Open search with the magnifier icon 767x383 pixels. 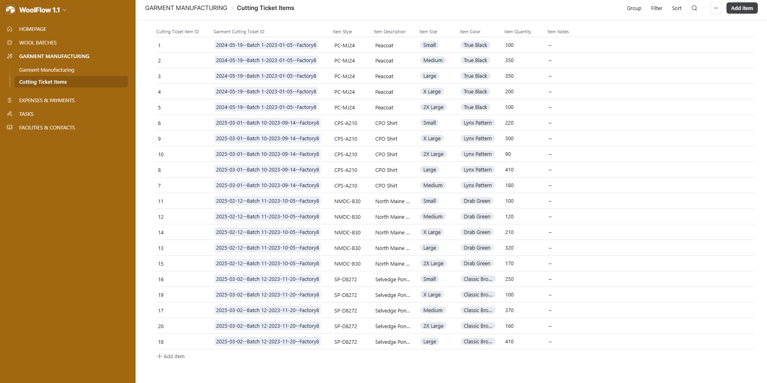click(694, 8)
